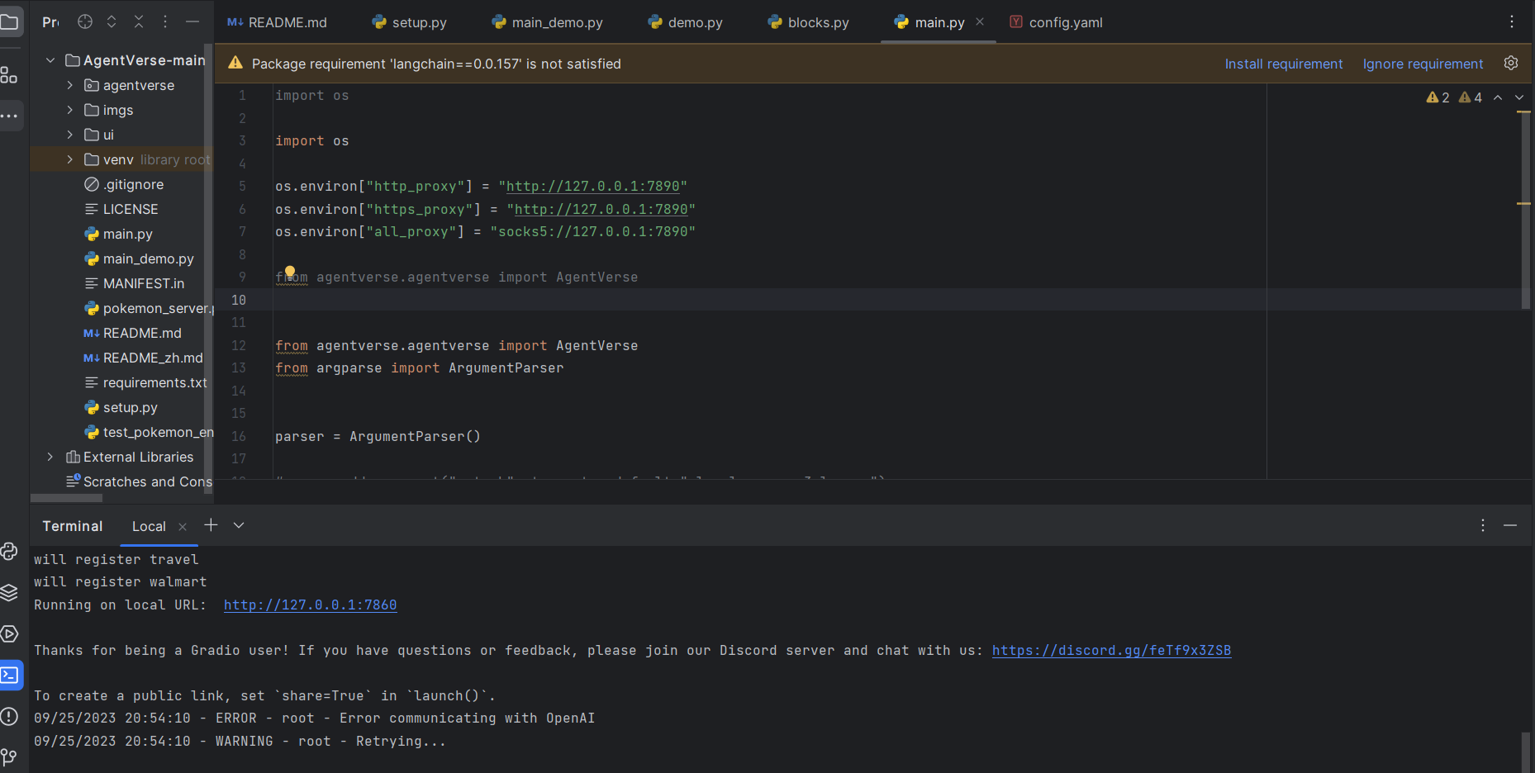1535x773 pixels.
Task: Collapse the AgentVerse-main project root
Action: 50,59
